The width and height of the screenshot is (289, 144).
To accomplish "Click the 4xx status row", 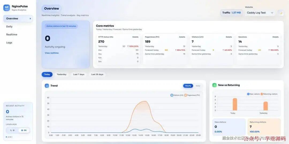I will click(x=118, y=58).
